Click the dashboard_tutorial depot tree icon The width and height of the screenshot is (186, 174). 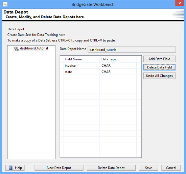pos(16,49)
